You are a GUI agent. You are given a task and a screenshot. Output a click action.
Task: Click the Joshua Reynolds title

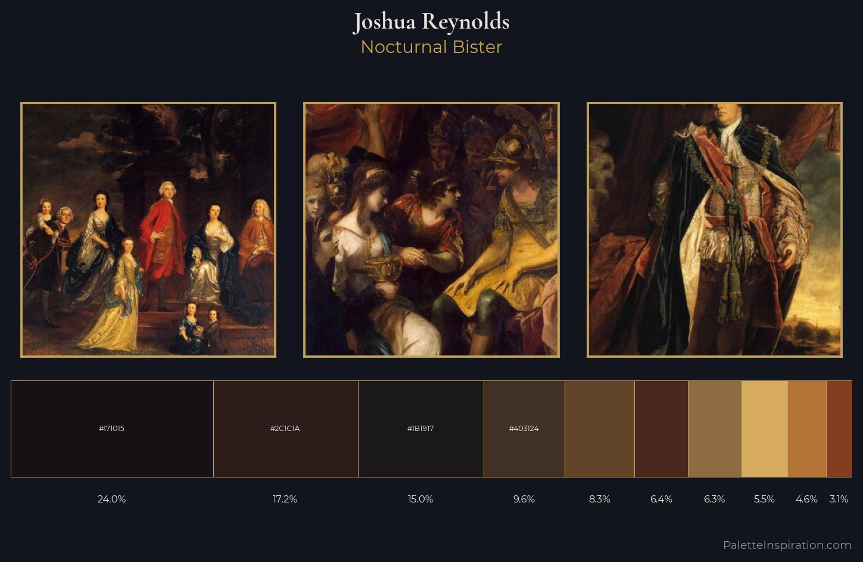point(431,22)
